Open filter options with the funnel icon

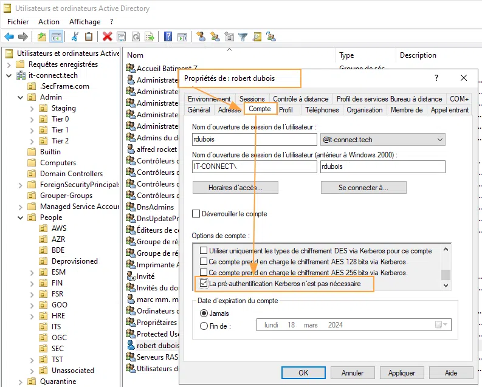(x=243, y=37)
